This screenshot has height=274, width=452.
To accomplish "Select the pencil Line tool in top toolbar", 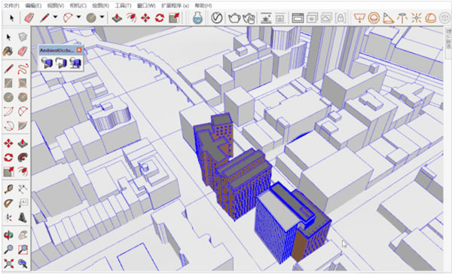I will 44,18.
